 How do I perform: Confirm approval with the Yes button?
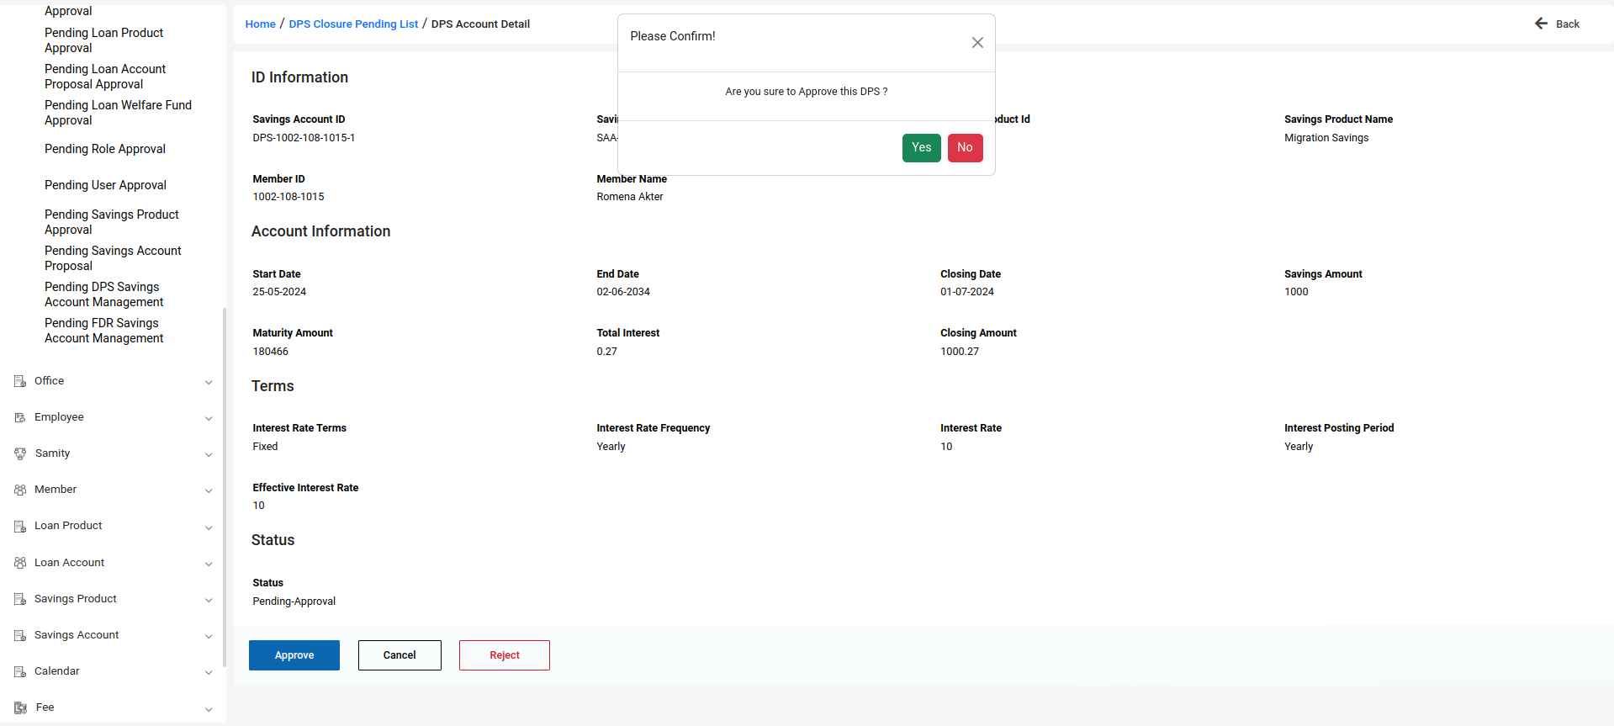[x=921, y=148]
